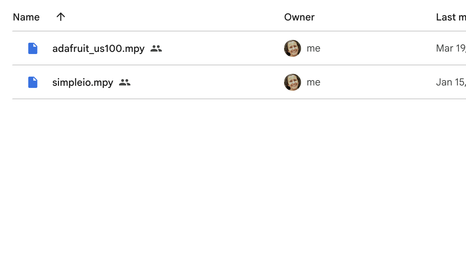
Task: Click the owner avatar in simpleio.mpy row
Action: click(x=293, y=82)
